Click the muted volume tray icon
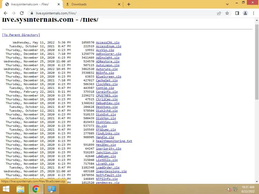Viewport: 259px width, 194px height. pos(229,189)
